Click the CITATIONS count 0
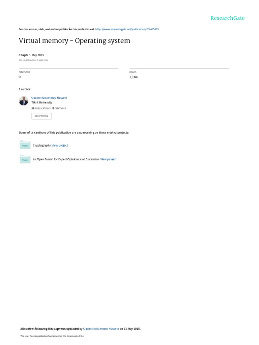This screenshot has width=259, height=345. [20, 77]
